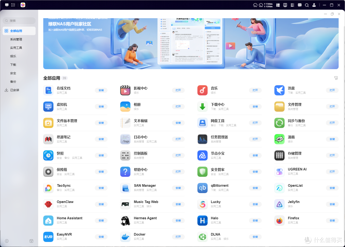Click the 虚拟机 VM monitor icon
The height and width of the screenshot is (247, 345).
(x=48, y=107)
